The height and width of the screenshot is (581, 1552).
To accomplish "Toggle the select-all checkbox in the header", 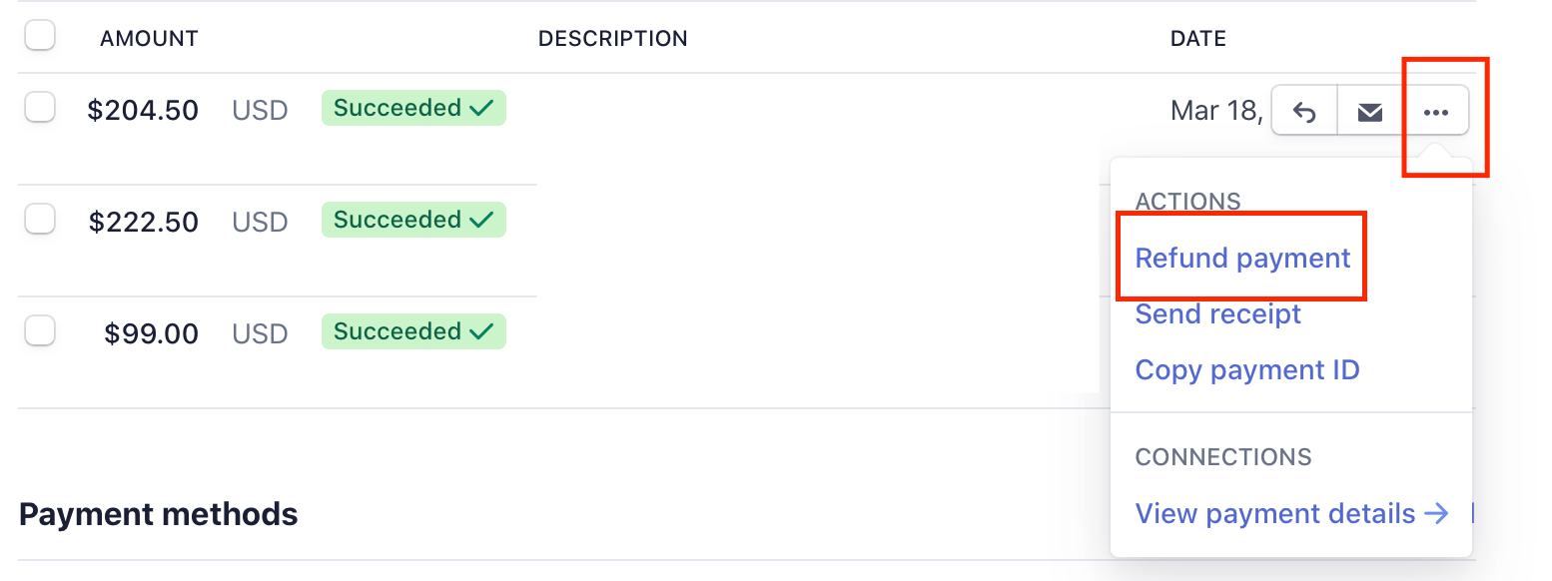I will click(40, 37).
